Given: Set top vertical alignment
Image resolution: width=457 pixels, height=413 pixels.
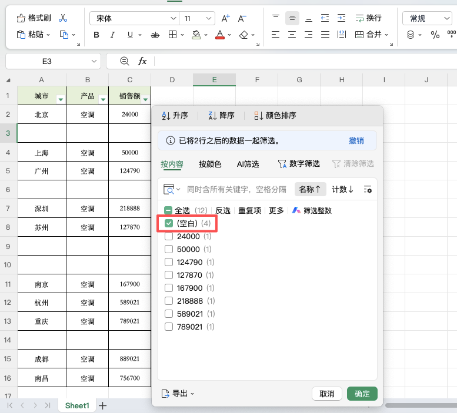Looking at the screenshot, I should (x=276, y=18).
